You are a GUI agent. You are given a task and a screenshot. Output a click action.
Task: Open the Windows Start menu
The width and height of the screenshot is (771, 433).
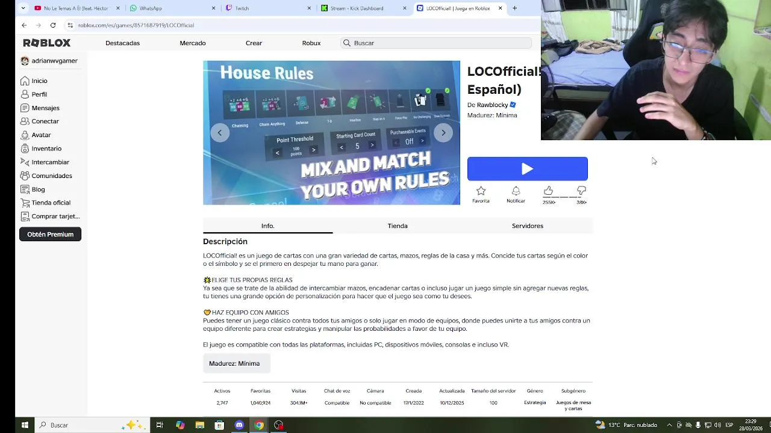25,425
